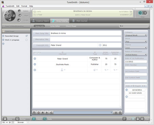This screenshot has width=154, height=125.
Task: Select the Recorded Songs group
Action: (x=12, y=36)
